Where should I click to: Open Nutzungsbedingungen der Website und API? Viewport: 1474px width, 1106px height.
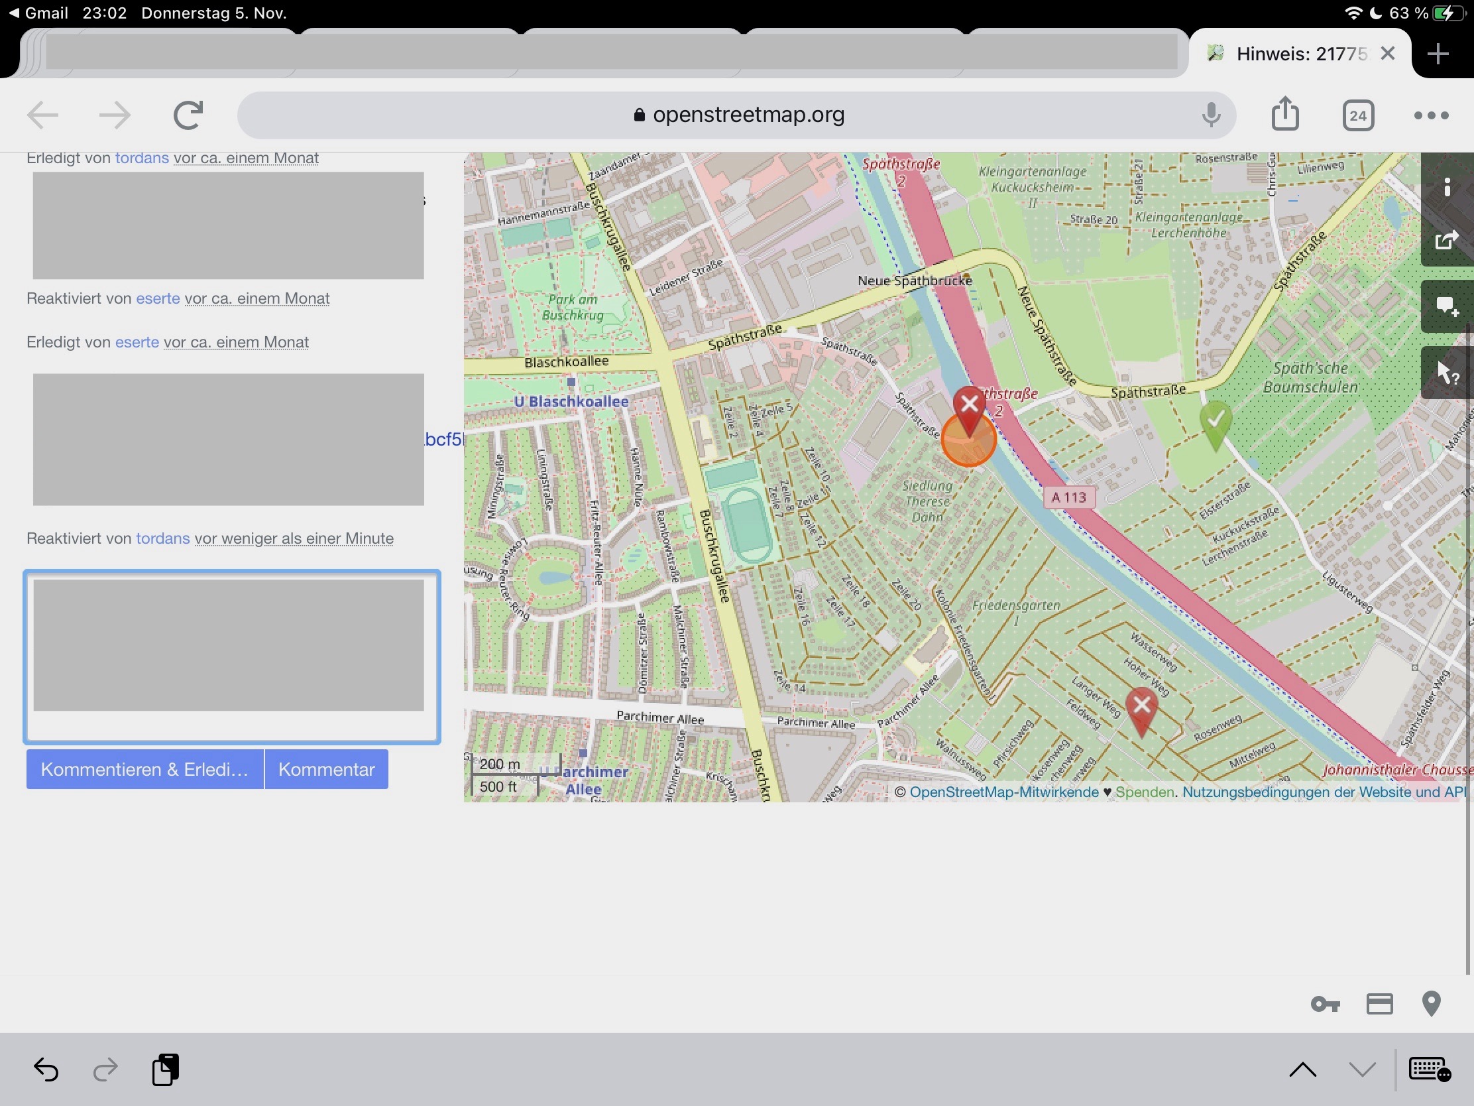1324,792
